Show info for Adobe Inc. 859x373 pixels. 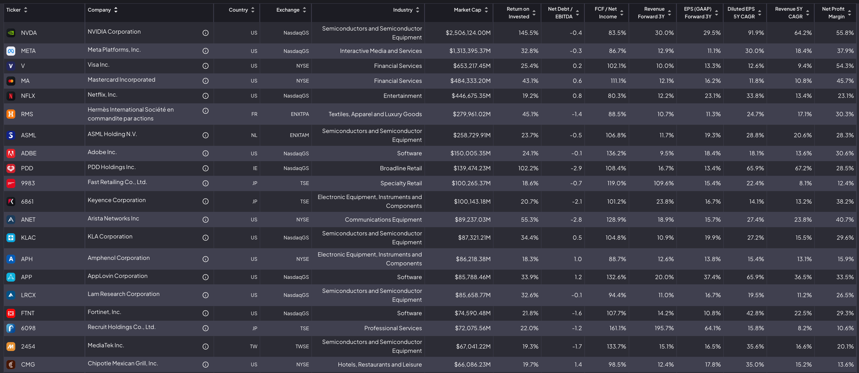(205, 153)
